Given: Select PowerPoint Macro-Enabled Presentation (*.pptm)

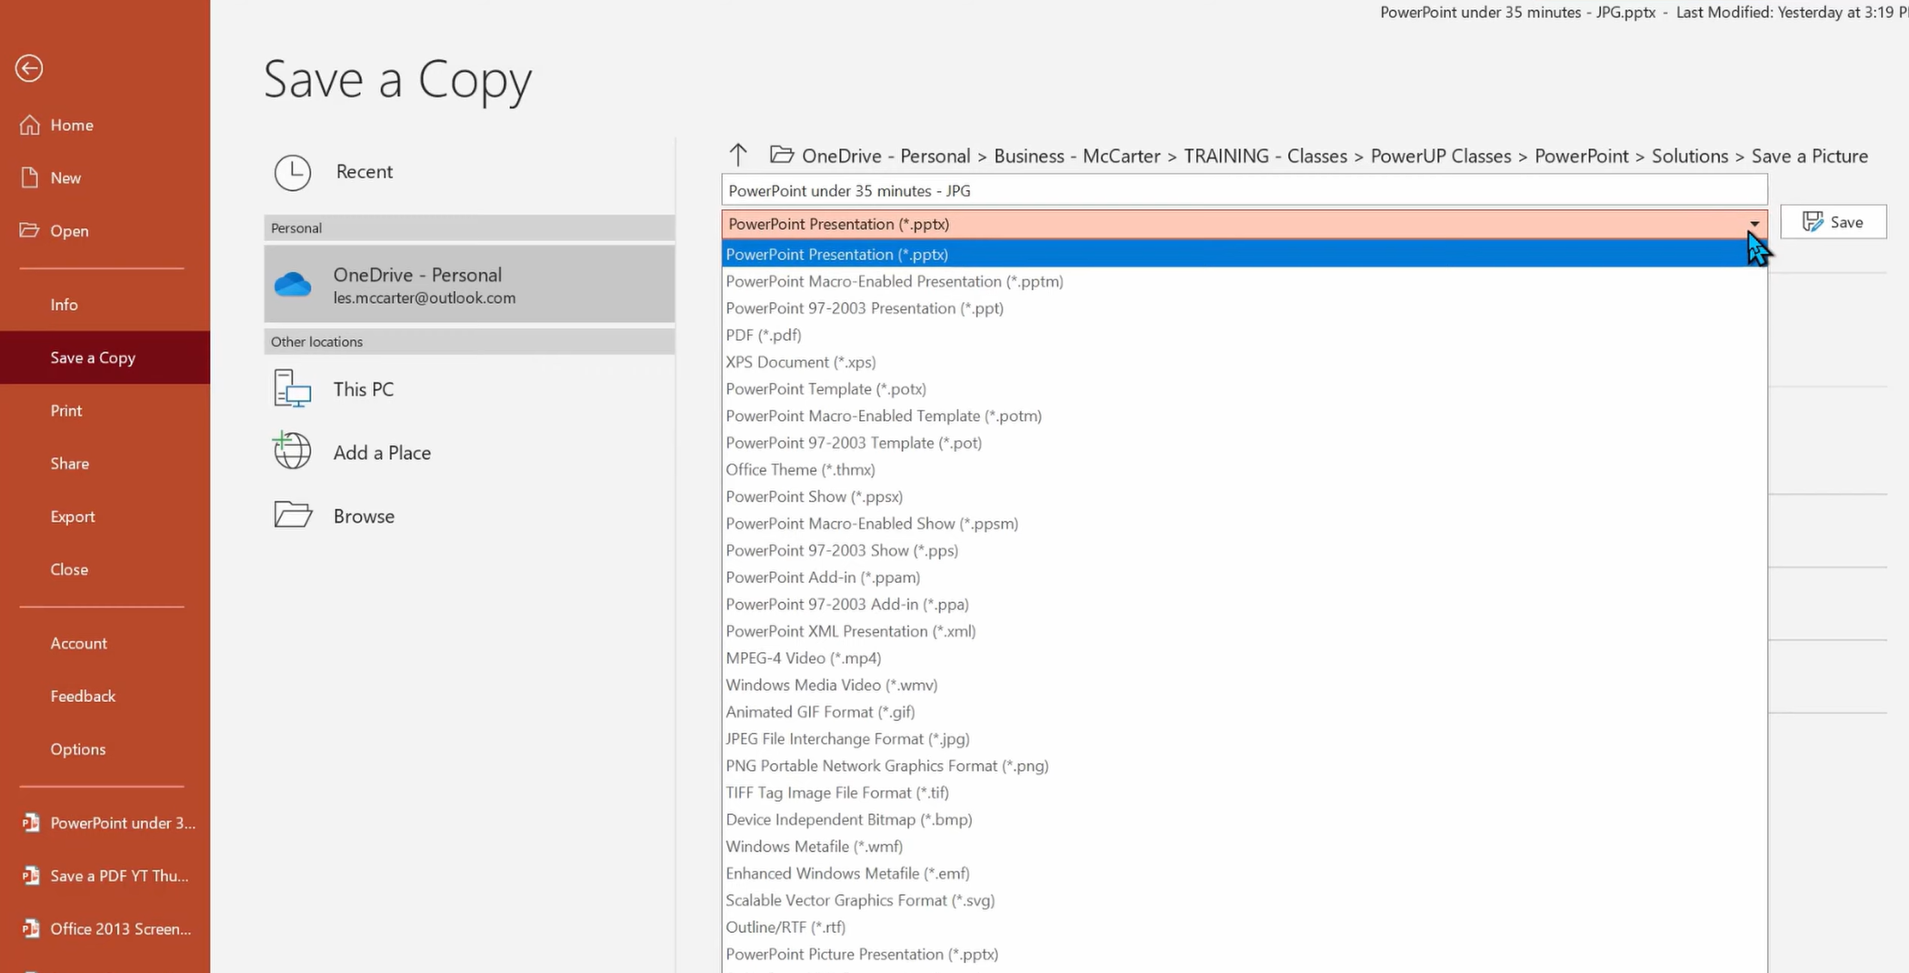Looking at the screenshot, I should pyautogui.click(x=1244, y=281).
